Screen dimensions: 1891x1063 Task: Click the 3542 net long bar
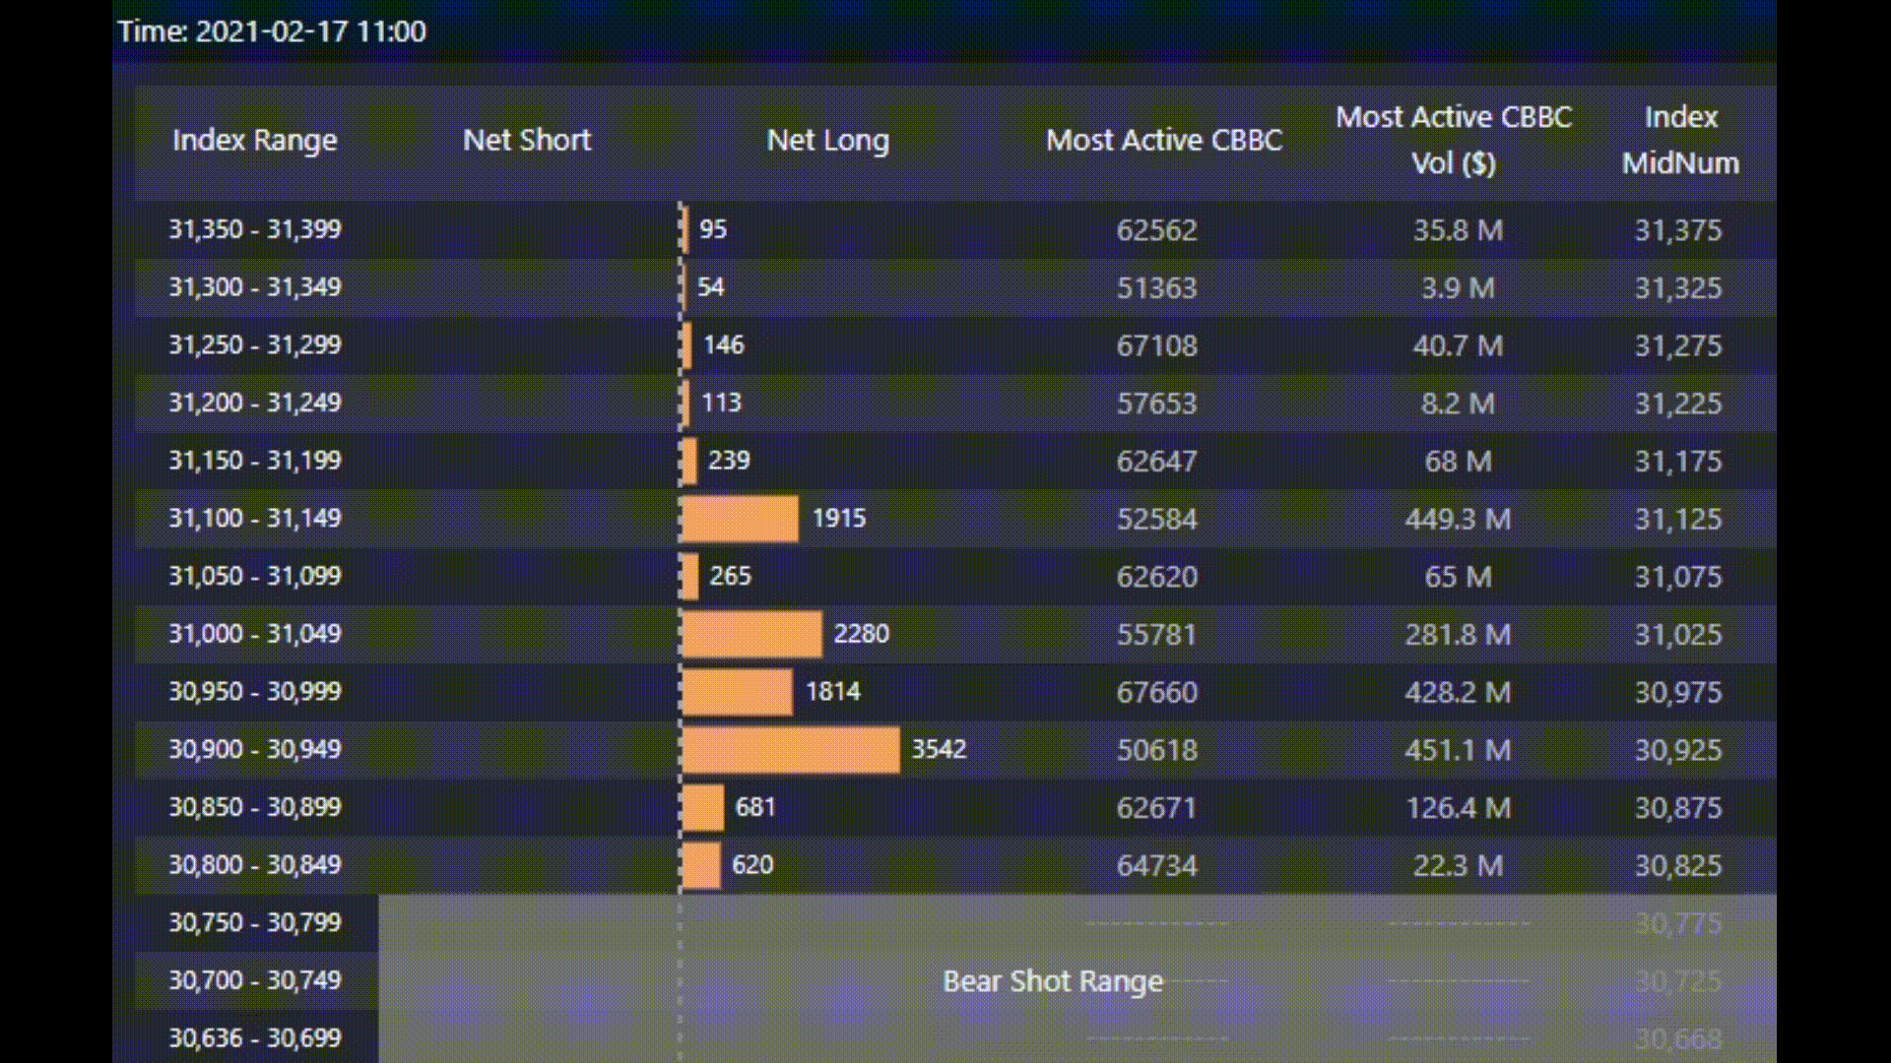pos(790,749)
